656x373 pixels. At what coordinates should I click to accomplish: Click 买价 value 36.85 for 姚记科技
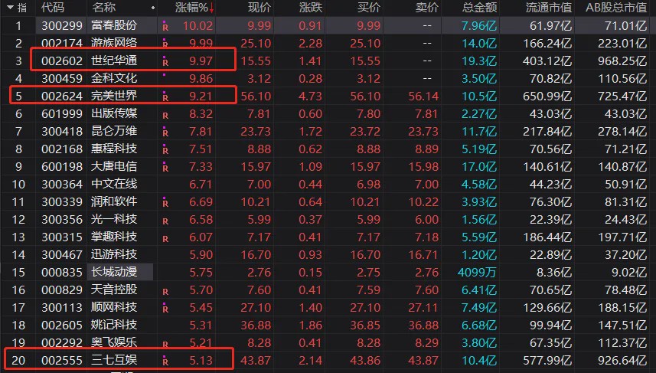(365, 325)
